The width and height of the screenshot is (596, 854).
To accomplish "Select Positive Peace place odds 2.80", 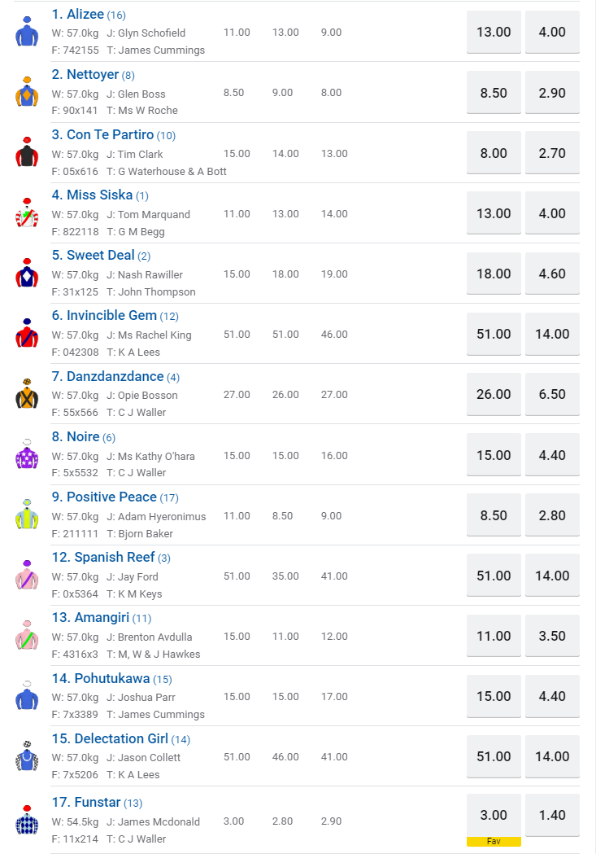I will click(552, 515).
